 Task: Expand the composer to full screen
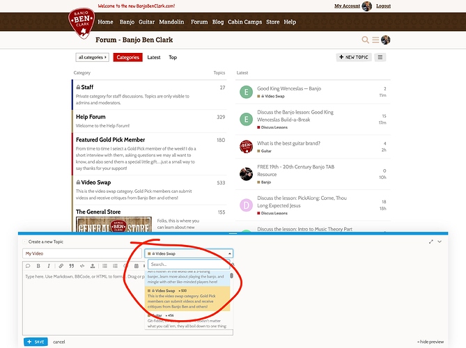(431, 242)
